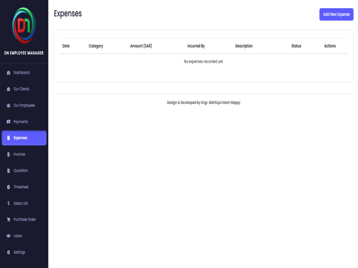This screenshot has width=358, height=268.
Task: Click the Dashboard gauge icon
Action: (9, 73)
